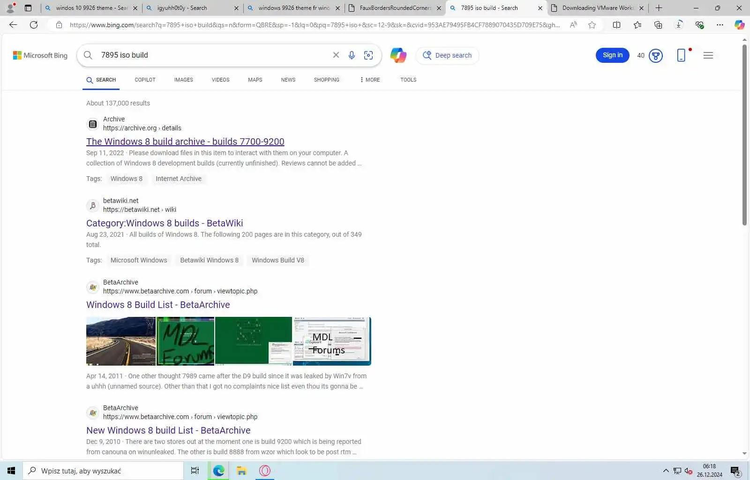750x480 pixels.
Task: Click the Deep search button
Action: click(447, 55)
